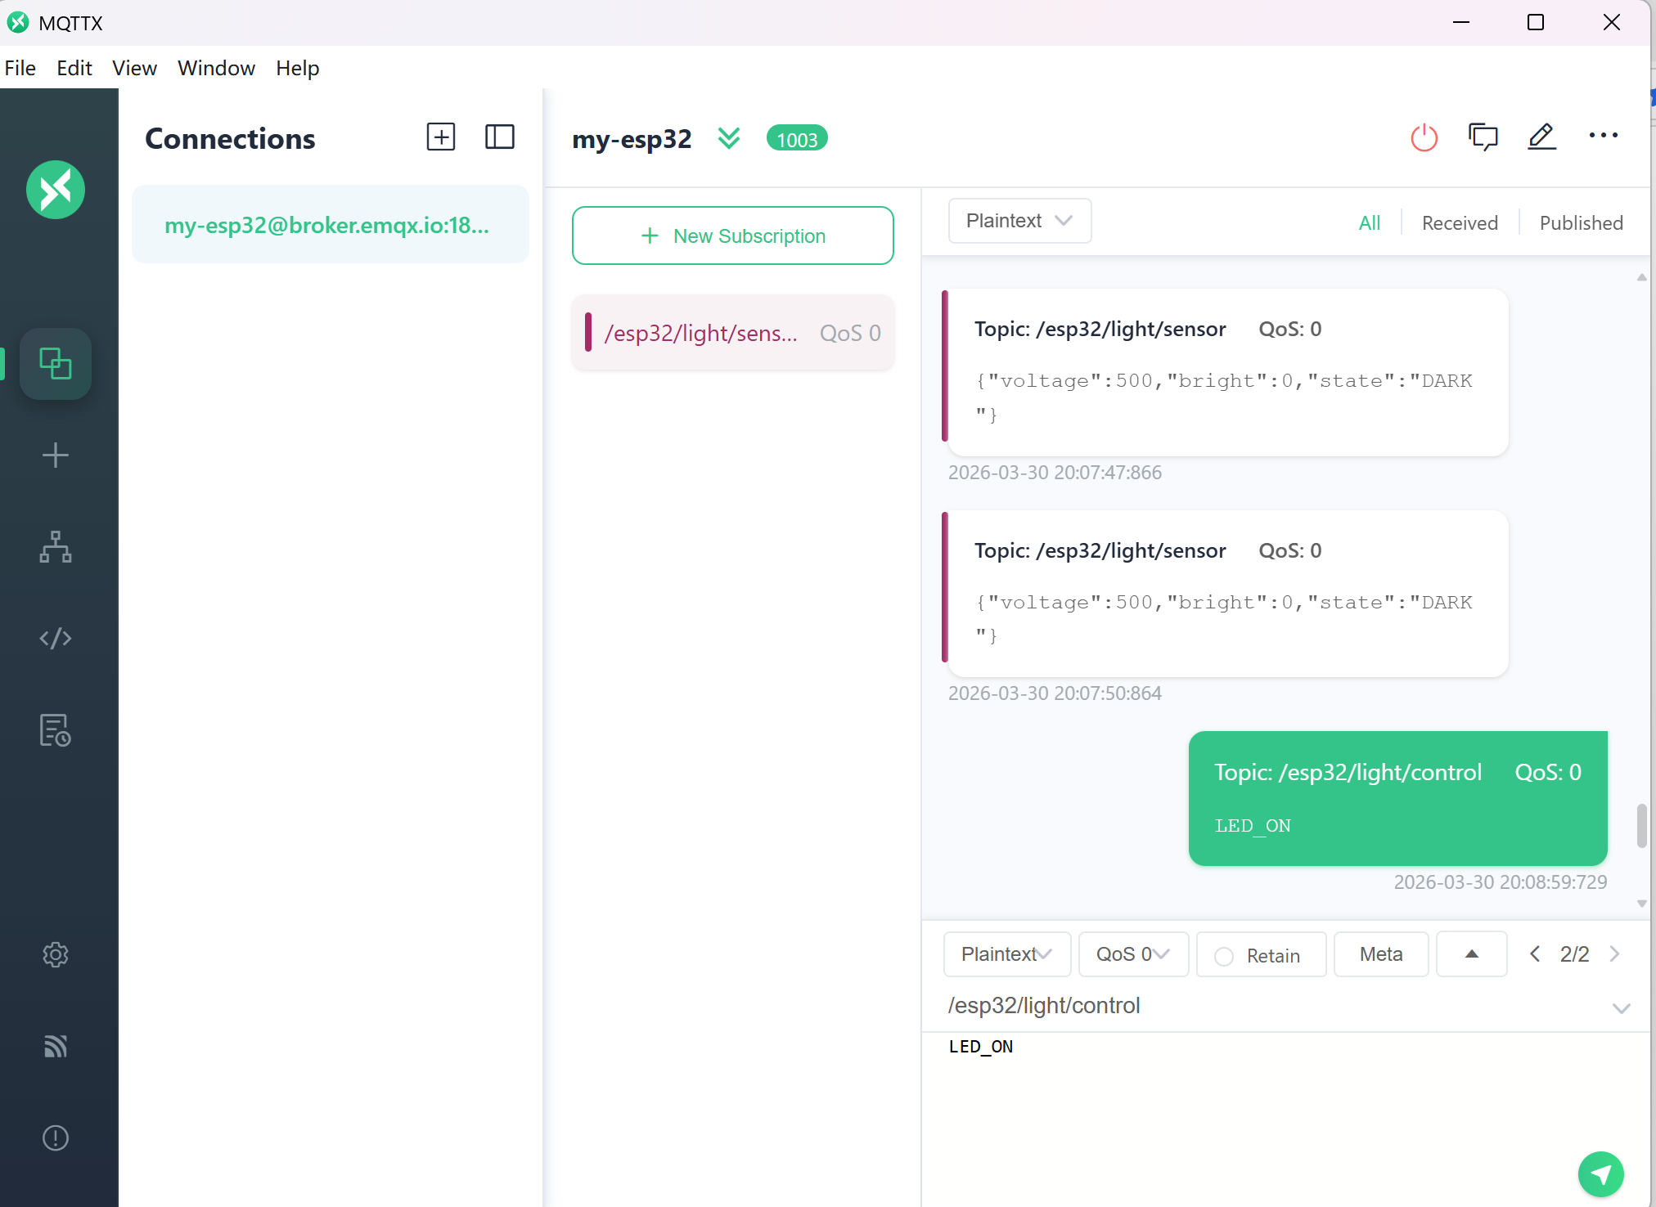Viewport: 1656px width, 1207px height.
Task: Go to previous message history entry
Action: pyautogui.click(x=1536, y=954)
